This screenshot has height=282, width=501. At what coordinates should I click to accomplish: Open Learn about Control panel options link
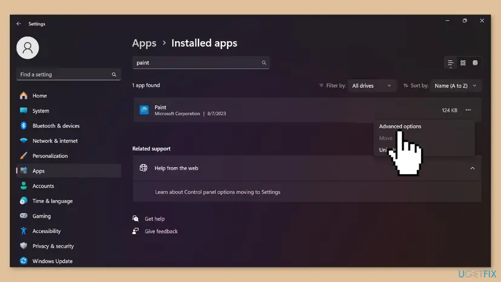tap(218, 192)
